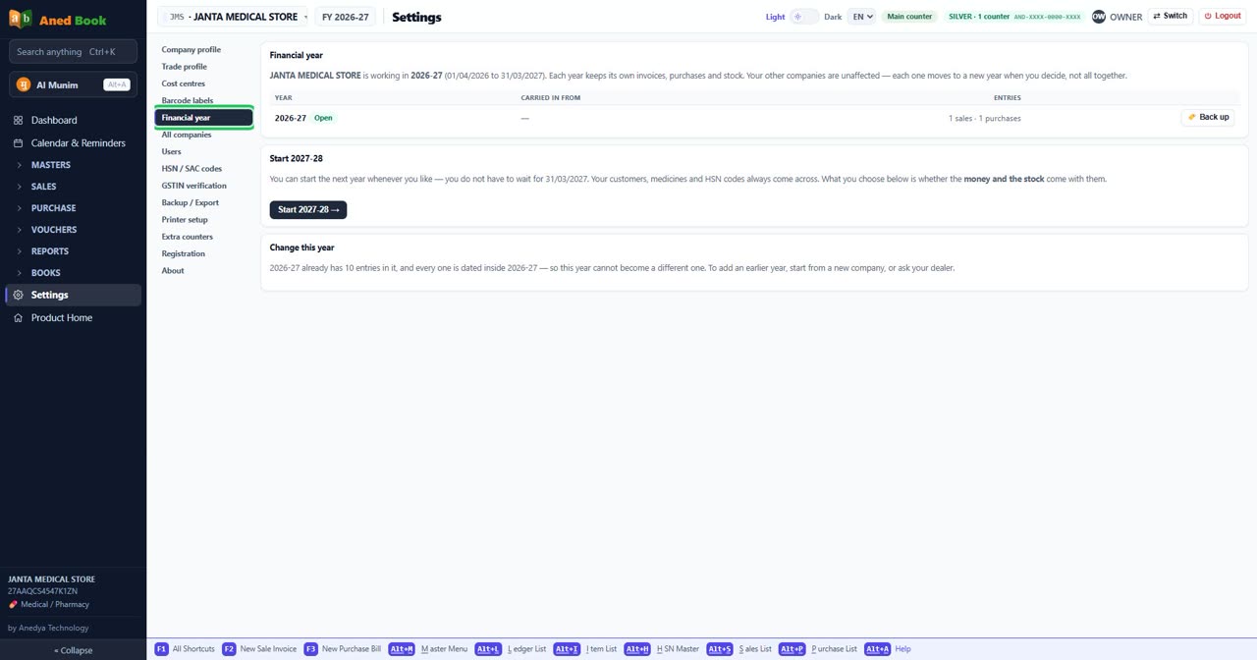Open the Backup / Export settings tab

coord(190,202)
